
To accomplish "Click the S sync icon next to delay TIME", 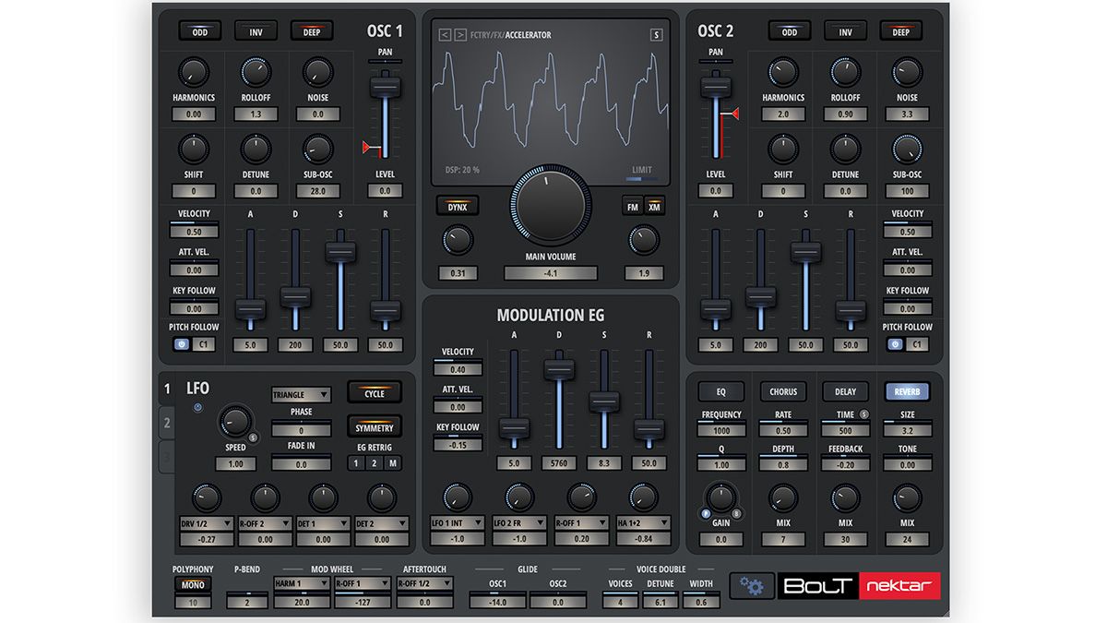I will pos(864,414).
